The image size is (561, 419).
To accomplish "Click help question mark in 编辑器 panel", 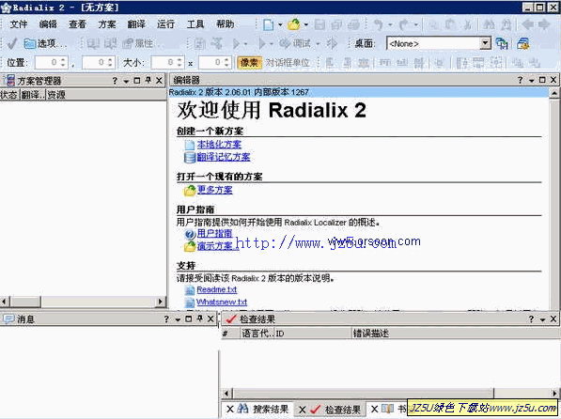I will tap(521, 80).
